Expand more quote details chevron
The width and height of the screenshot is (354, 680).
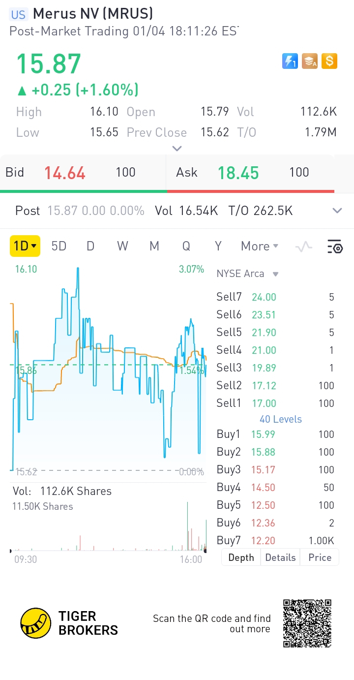tap(177, 148)
